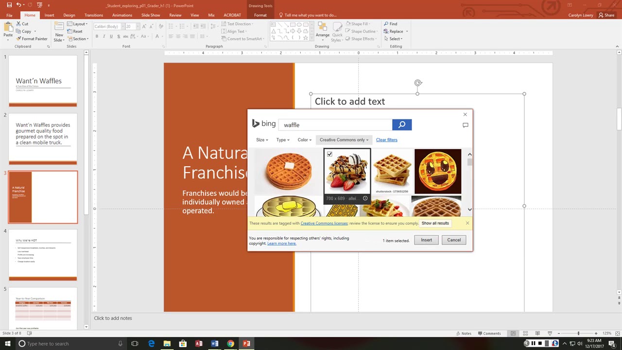Select the round waffle with butter image
This screenshot has height=350, width=622.
coord(289,171)
